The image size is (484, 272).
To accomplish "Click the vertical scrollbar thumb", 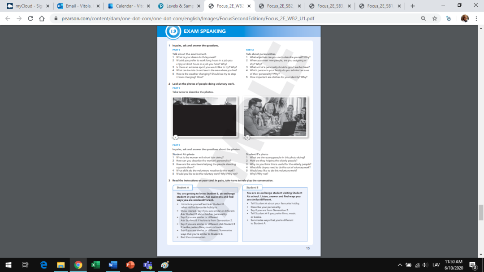I will point(481,212).
